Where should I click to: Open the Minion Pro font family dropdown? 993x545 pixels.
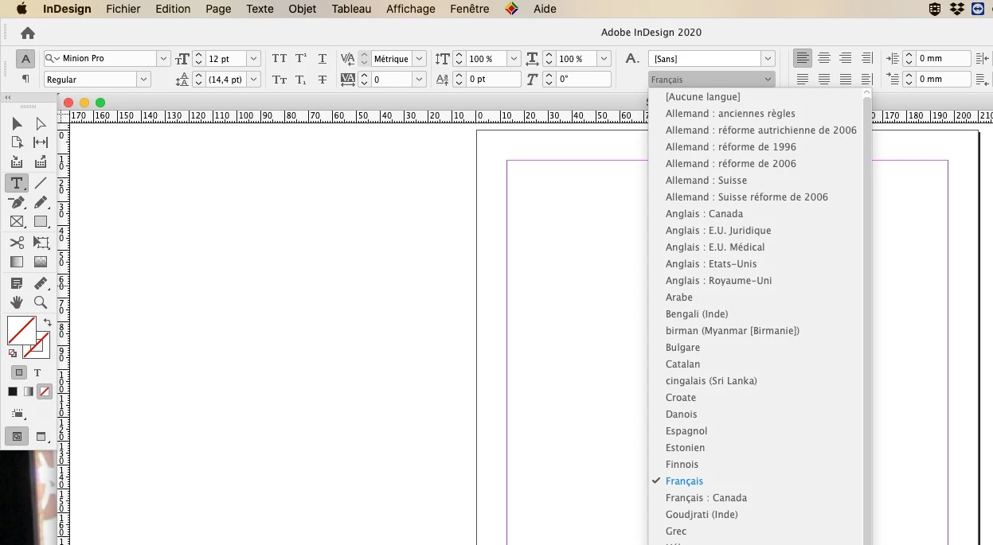click(x=163, y=59)
